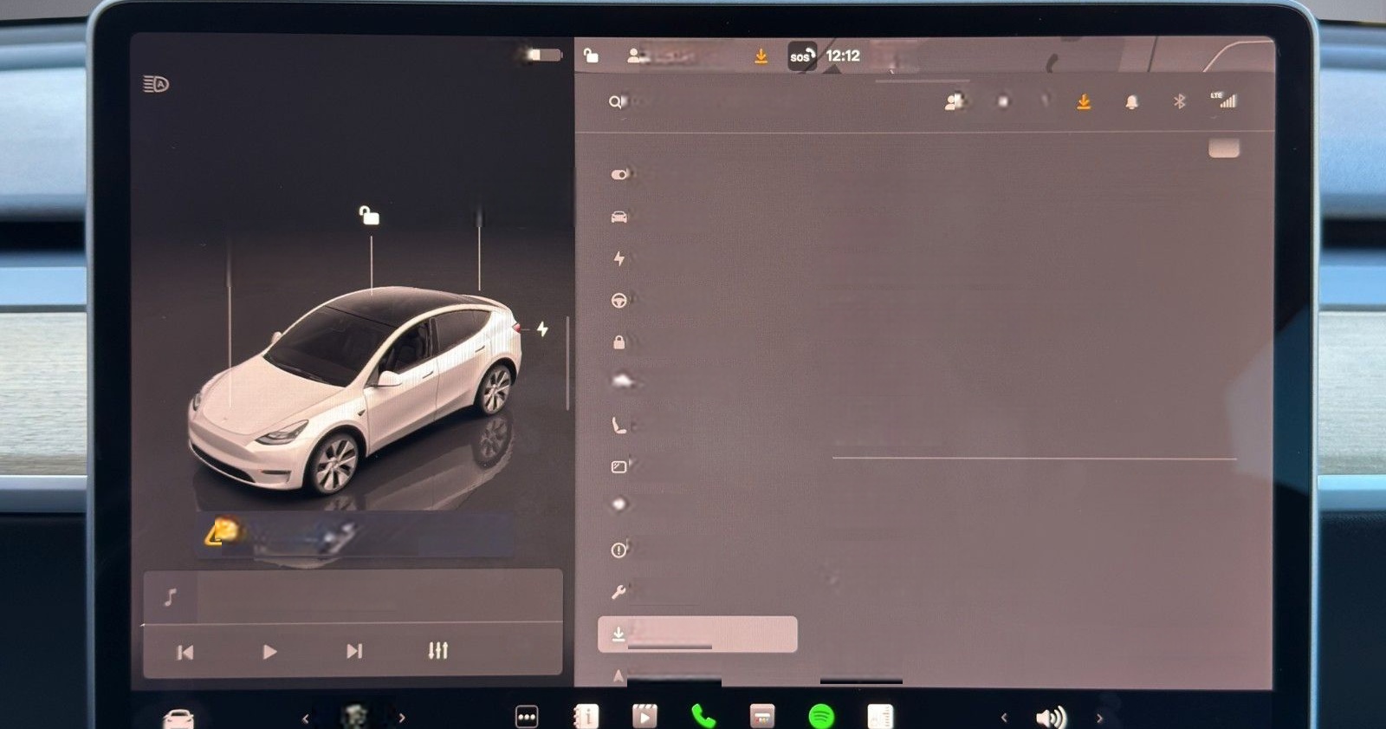
Task: Open the Theater clapperboard app
Action: [644, 716]
